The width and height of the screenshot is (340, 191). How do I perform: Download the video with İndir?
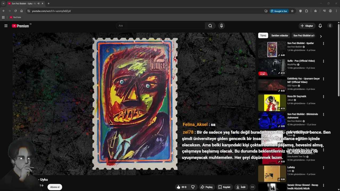click(x=241, y=187)
